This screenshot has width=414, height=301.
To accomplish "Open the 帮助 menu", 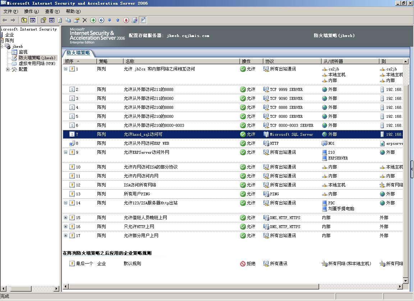I will coord(73,11).
